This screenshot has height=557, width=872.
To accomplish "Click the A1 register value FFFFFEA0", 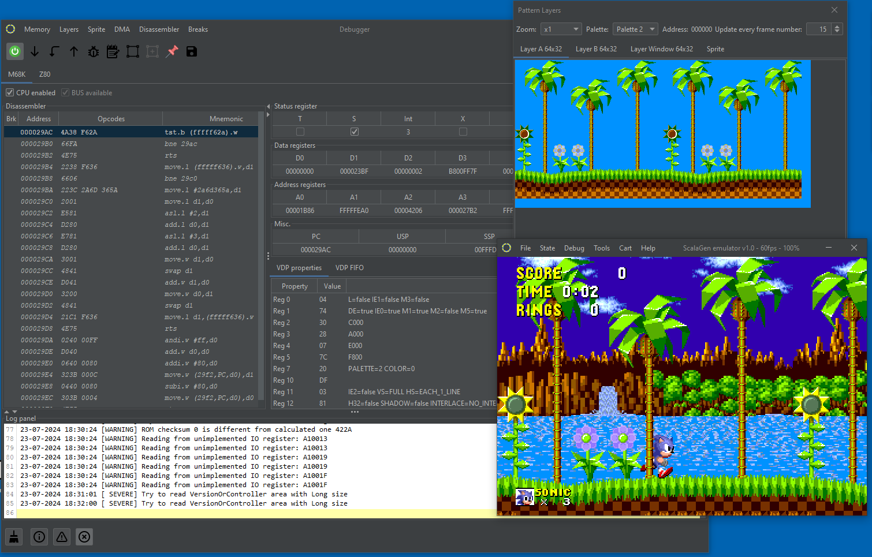I will pos(354,210).
